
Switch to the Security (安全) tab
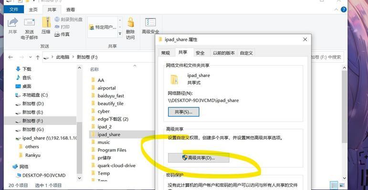[200, 53]
